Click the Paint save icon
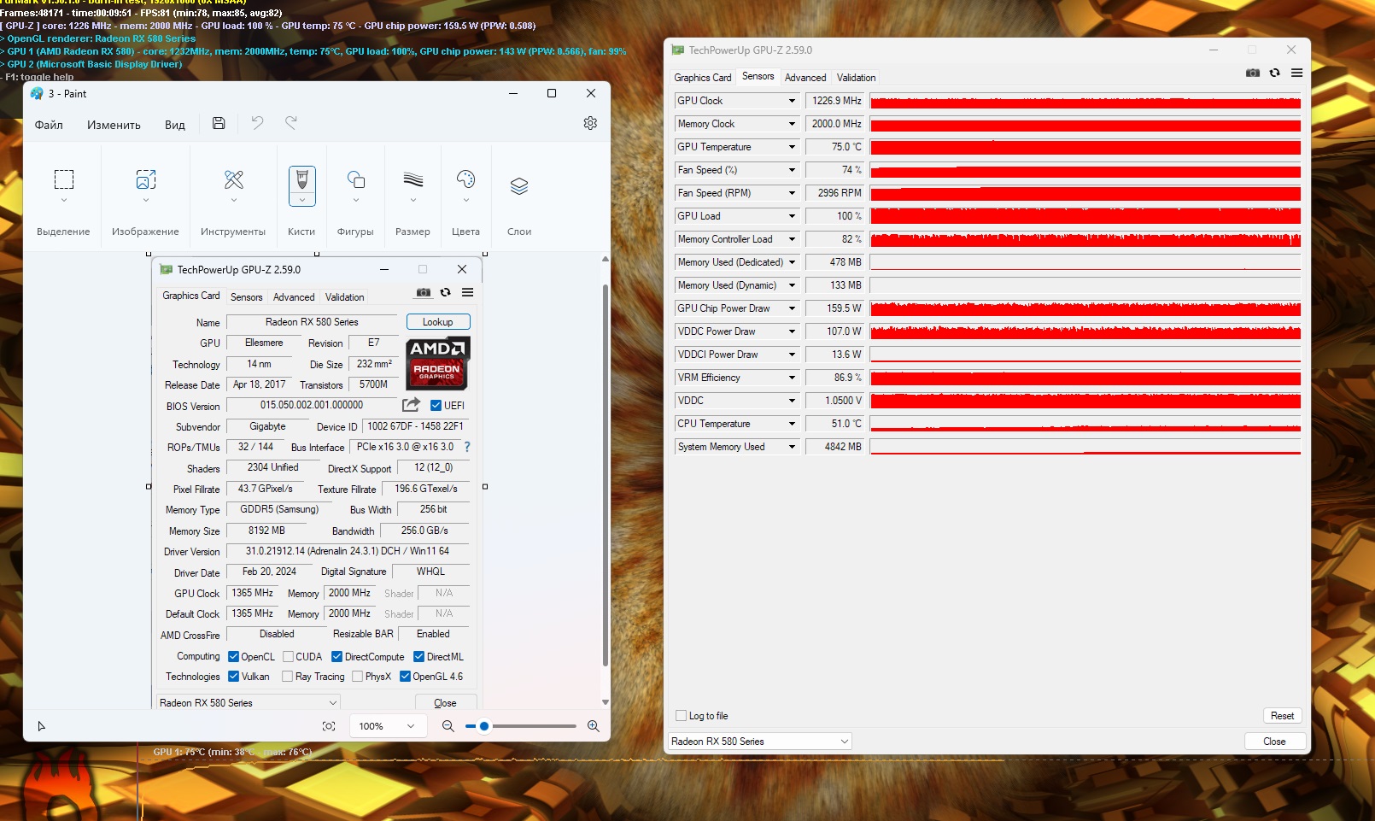Image resolution: width=1375 pixels, height=821 pixels. (219, 123)
